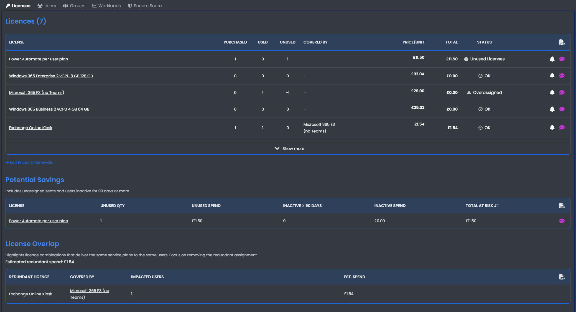Click the Potential Savings heading
576x312 pixels.
(35, 180)
